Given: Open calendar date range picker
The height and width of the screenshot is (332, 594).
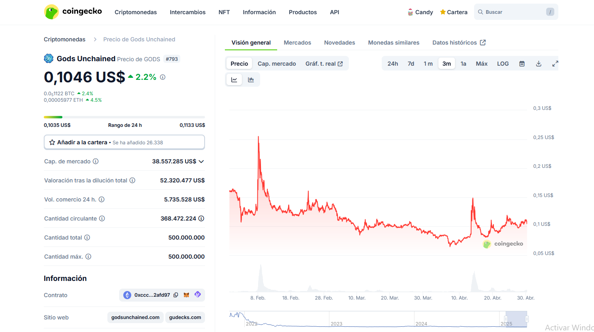Looking at the screenshot, I should click(522, 64).
